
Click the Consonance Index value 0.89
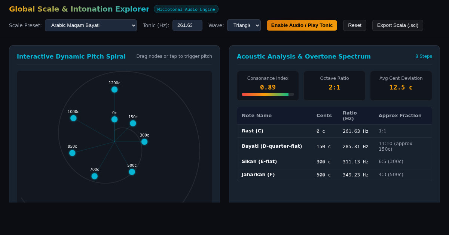coord(268,87)
